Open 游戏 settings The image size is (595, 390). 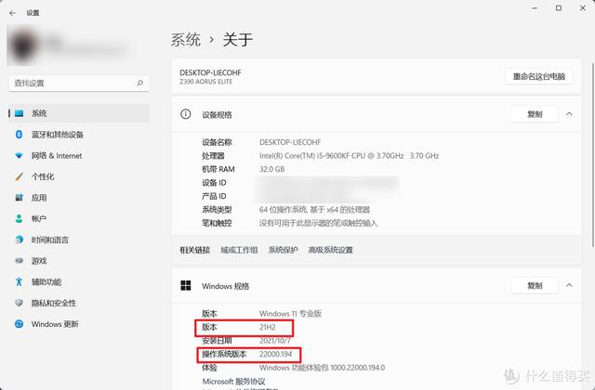[x=79, y=261]
